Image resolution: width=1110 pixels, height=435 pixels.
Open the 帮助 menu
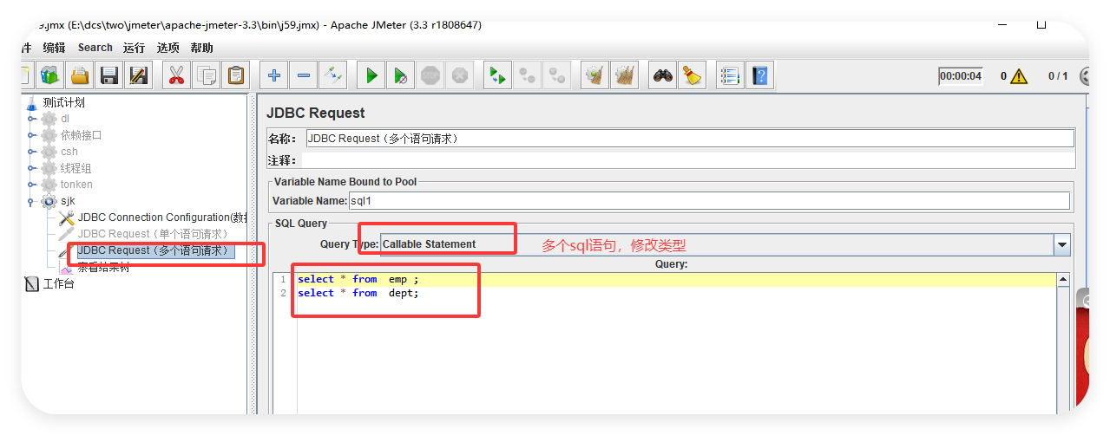(x=201, y=48)
